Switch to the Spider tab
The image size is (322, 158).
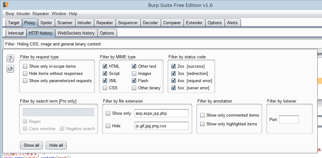[x=46, y=23]
